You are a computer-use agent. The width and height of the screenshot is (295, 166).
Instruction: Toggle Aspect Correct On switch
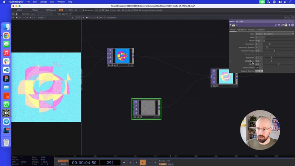click(259, 71)
